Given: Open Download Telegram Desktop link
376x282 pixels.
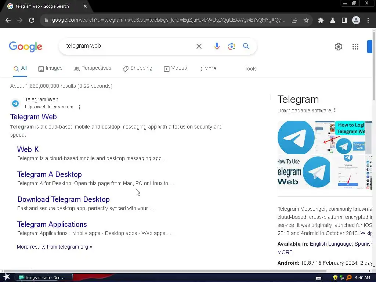Looking at the screenshot, I should point(64,199).
